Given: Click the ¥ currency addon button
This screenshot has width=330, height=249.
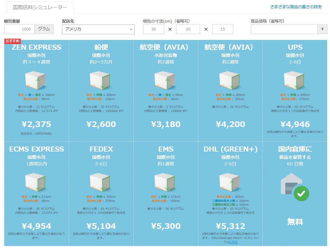Looking at the screenshot, I should pos(322,29).
